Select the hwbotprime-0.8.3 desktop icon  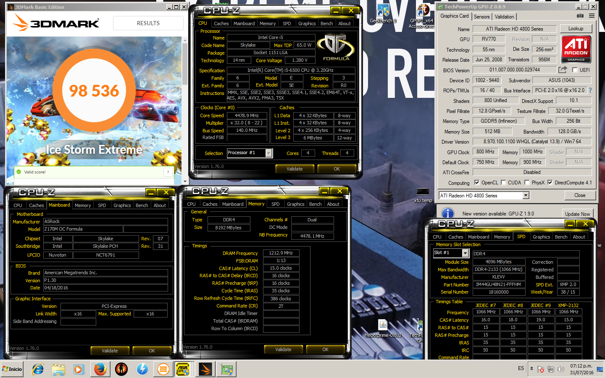click(x=383, y=328)
